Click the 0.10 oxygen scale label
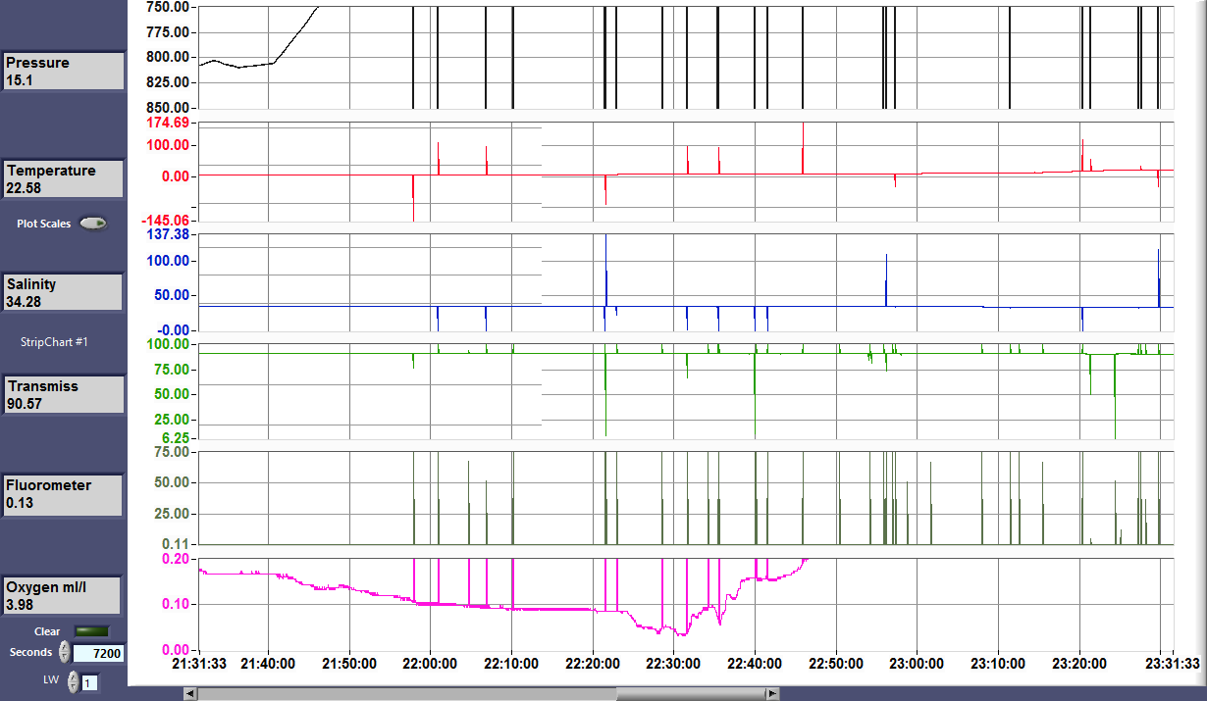1207x701 pixels. tap(176, 604)
